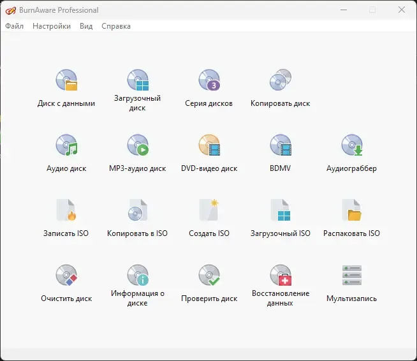Open the Копировать диск icon
This screenshot has height=361, width=417.
pos(281,80)
